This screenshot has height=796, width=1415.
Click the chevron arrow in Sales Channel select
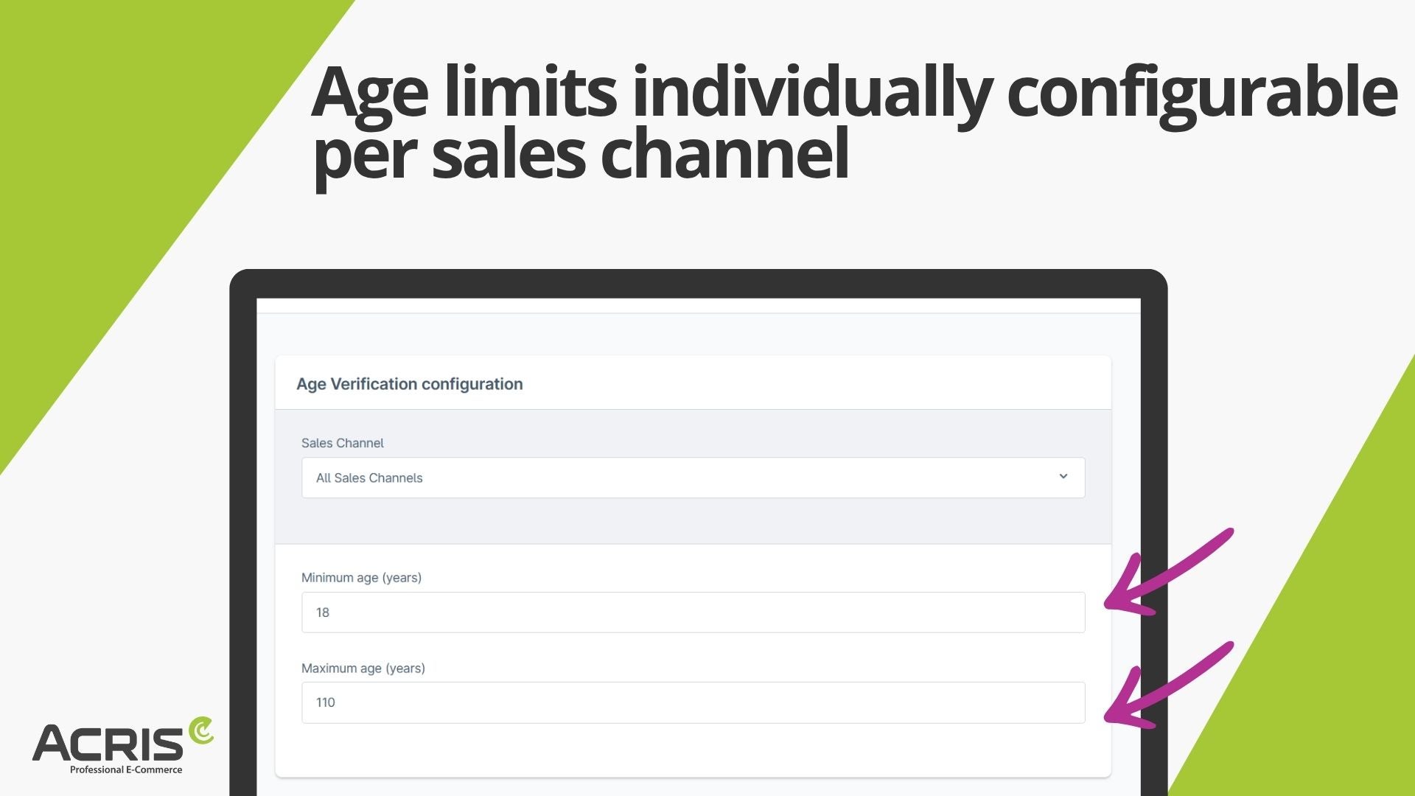pyautogui.click(x=1063, y=477)
